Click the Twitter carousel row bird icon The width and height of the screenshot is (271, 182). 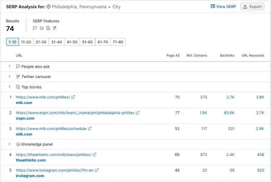pyautogui.click(x=18, y=77)
